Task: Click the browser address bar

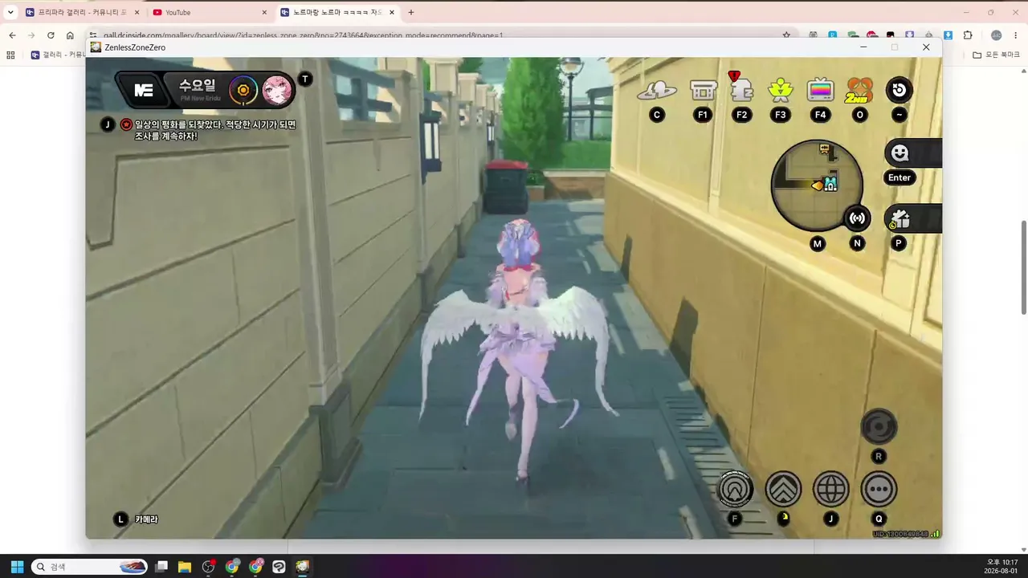Action: click(x=440, y=35)
